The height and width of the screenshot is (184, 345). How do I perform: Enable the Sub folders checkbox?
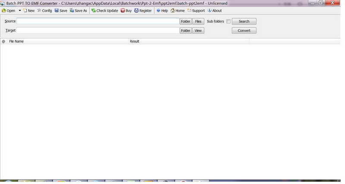click(229, 21)
